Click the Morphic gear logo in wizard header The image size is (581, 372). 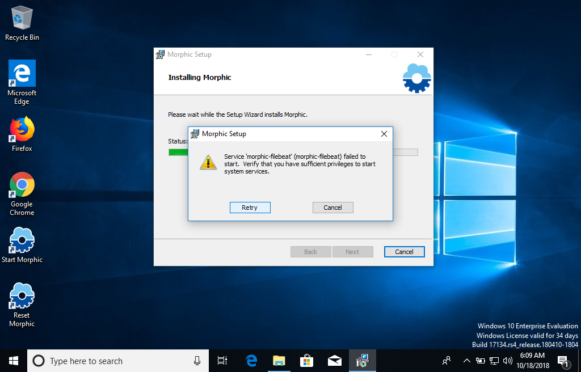[x=417, y=78]
